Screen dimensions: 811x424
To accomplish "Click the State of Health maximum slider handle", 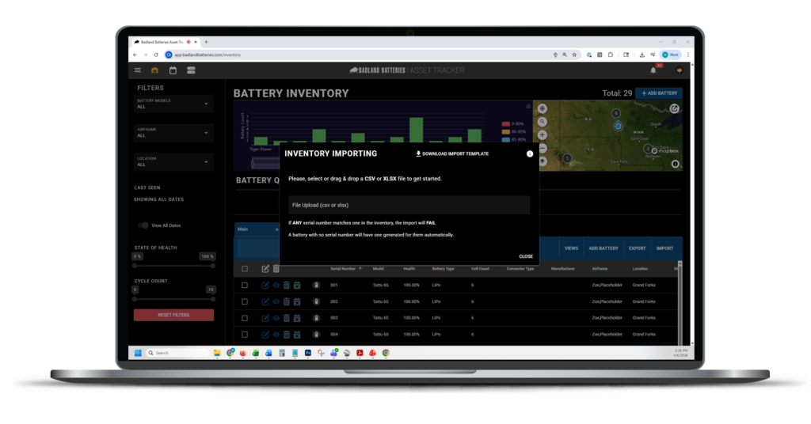I will [x=212, y=266].
